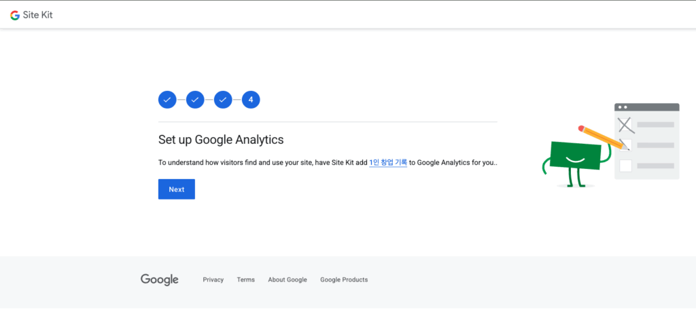Open the 1인 창업 기록 site link

tap(388, 162)
